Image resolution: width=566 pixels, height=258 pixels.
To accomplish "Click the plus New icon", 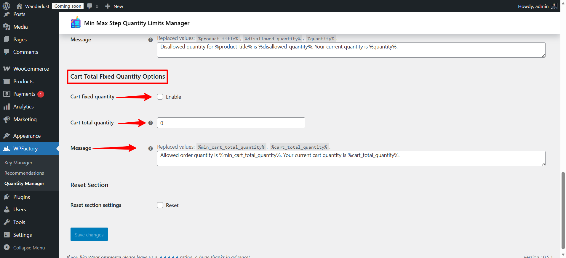I will click(x=108, y=6).
